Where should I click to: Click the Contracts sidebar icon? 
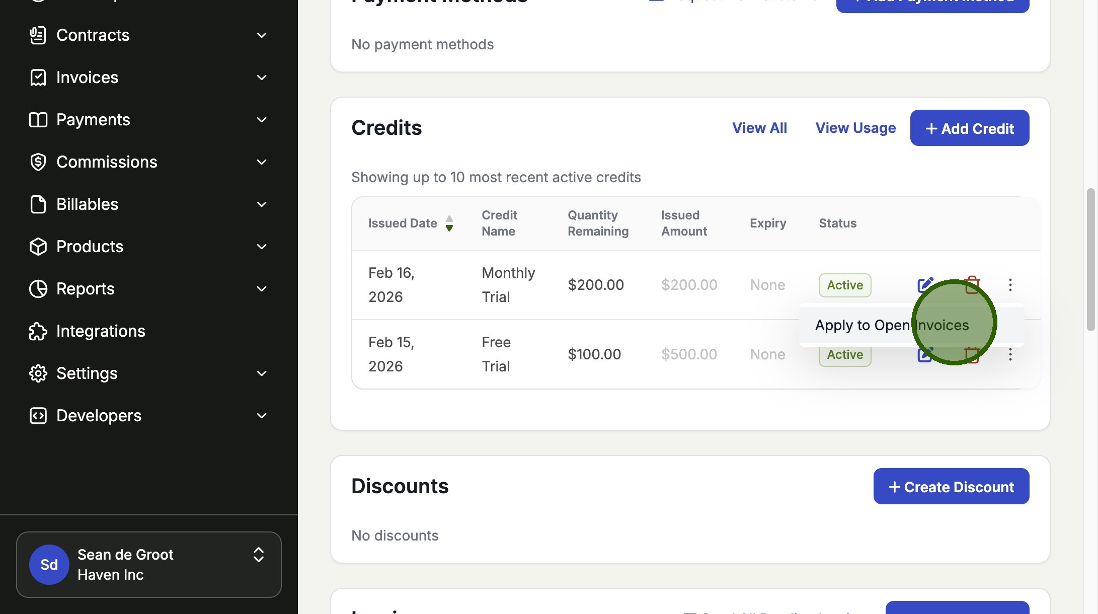[x=38, y=35]
